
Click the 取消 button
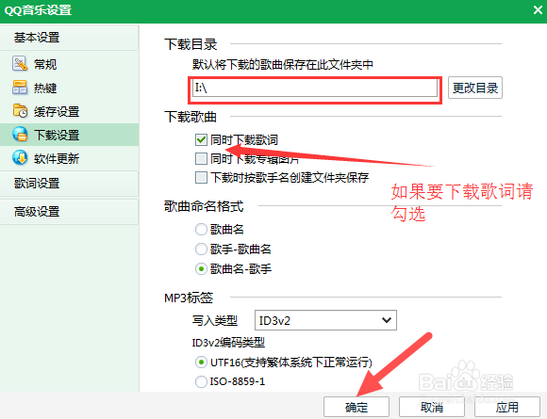point(432,407)
